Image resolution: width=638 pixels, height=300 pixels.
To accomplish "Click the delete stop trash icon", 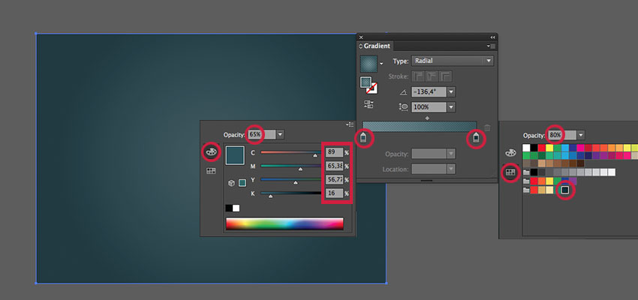I will 486,128.
